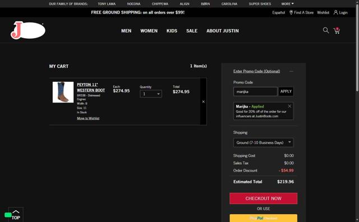The height and width of the screenshot is (222, 359).
Task: Dismiss the Marijka applied promo
Action: click(x=289, y=106)
